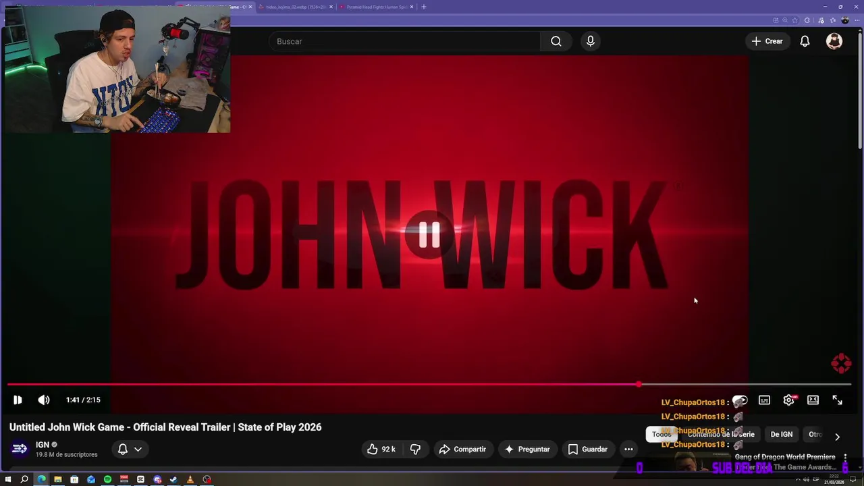Show more filter chips with right arrow
Screen dimensions: 864x486
[837, 437]
